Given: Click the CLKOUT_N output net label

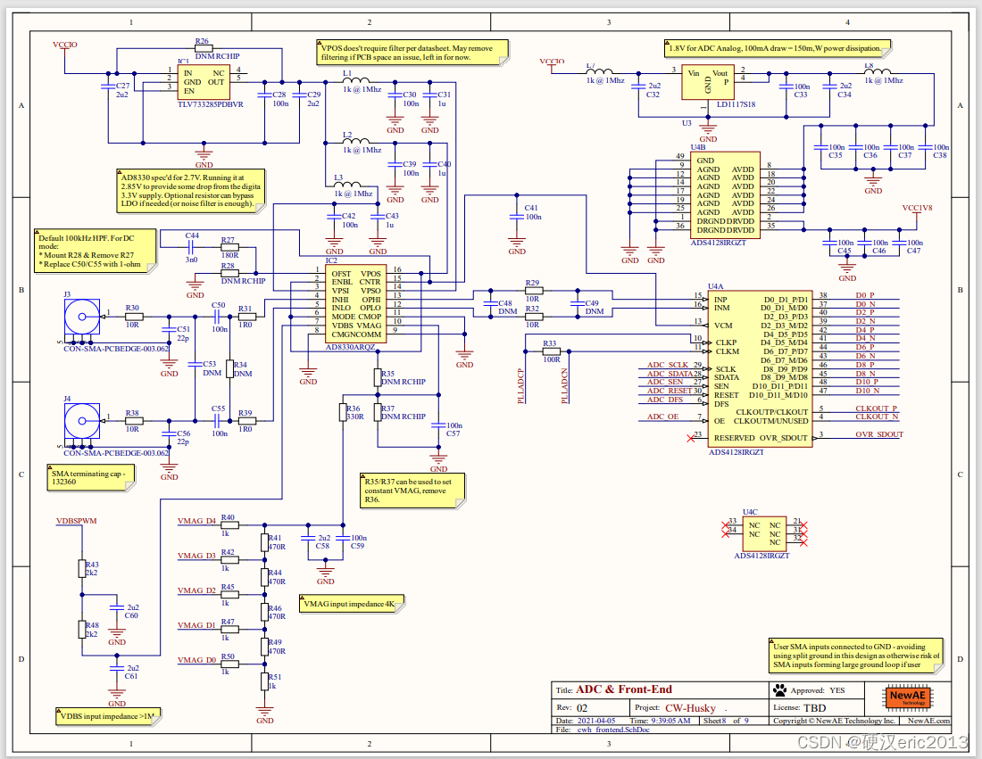Looking at the screenshot, I should (877, 417).
